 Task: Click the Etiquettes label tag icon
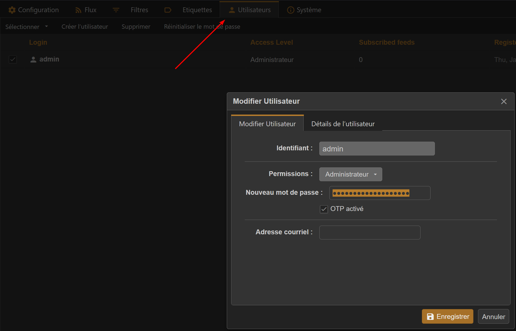pos(168,10)
